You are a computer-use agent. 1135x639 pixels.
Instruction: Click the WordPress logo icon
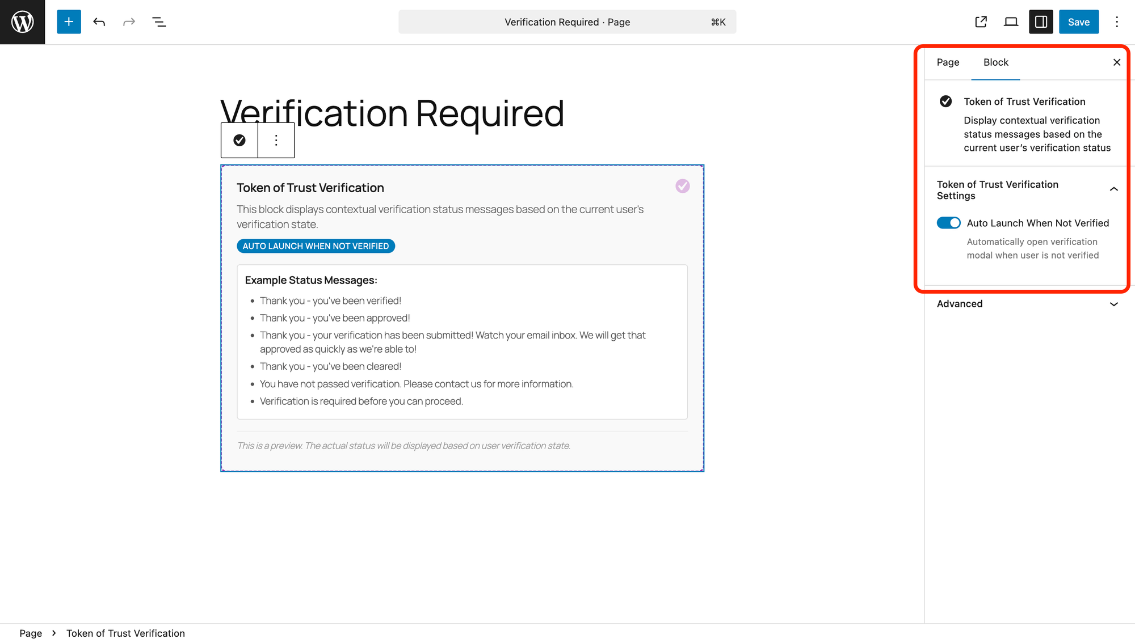click(22, 22)
